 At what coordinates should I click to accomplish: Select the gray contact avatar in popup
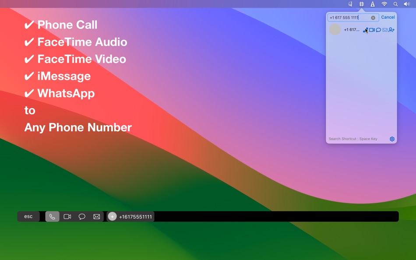(335, 29)
